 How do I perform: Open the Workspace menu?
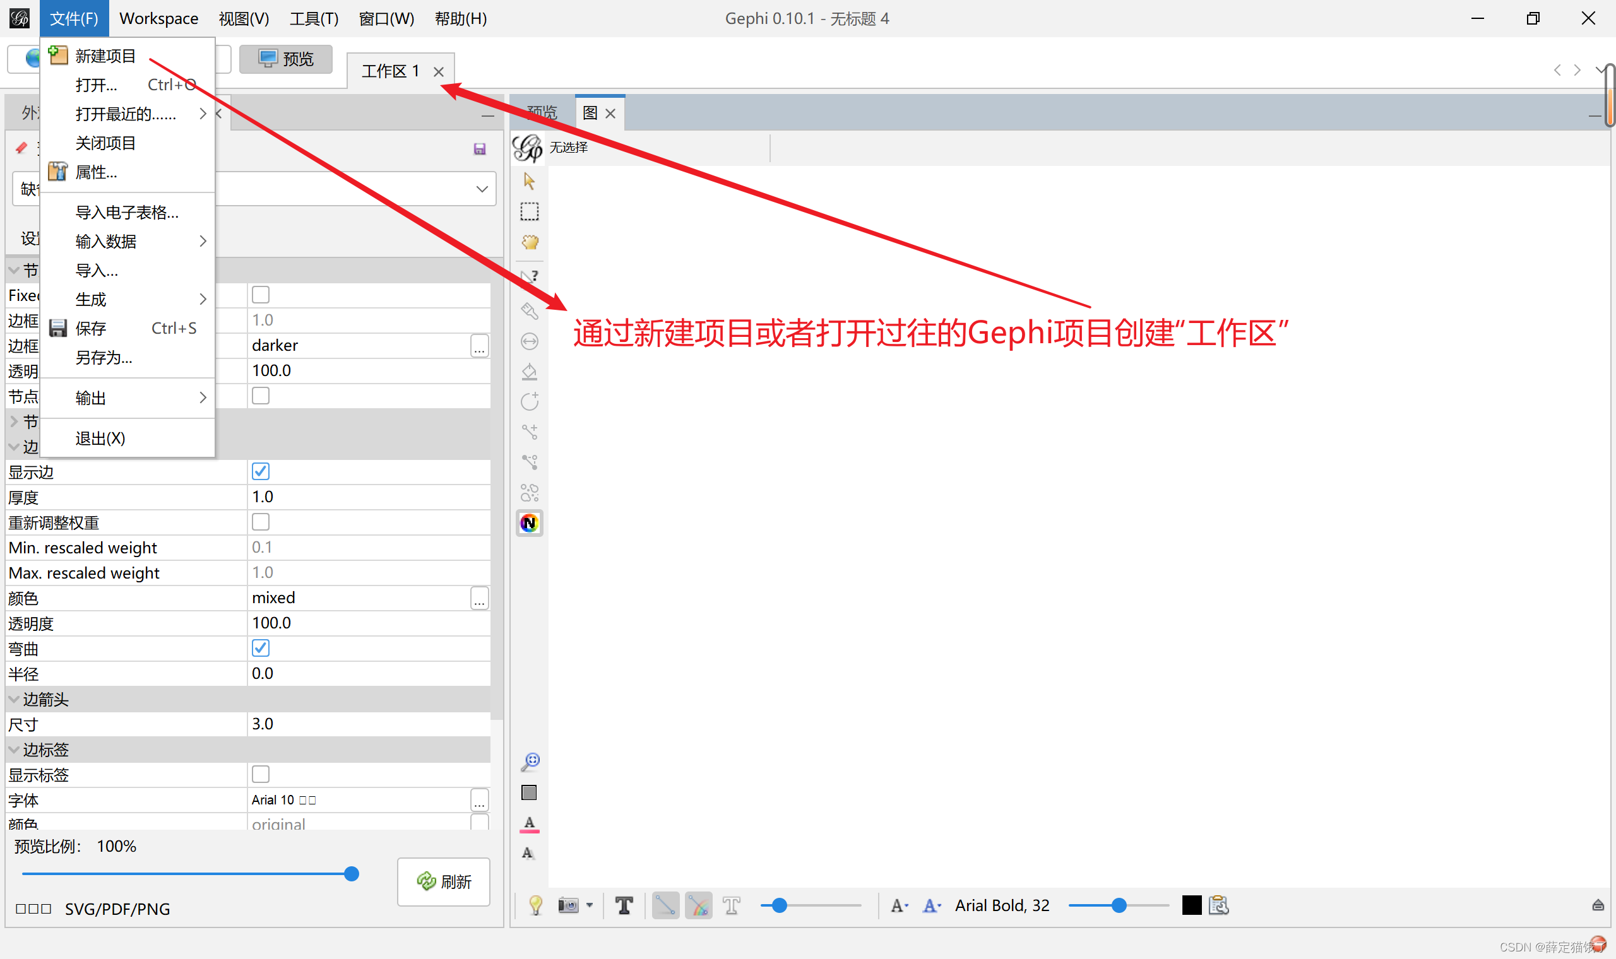[x=158, y=18]
